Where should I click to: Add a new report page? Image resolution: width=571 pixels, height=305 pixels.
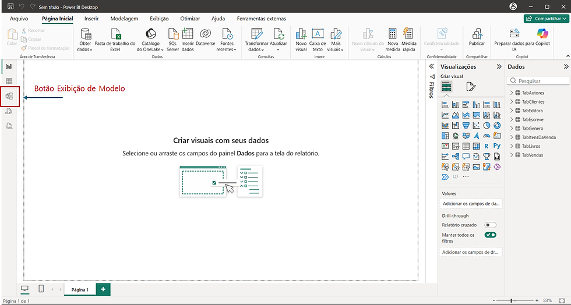pos(103,289)
